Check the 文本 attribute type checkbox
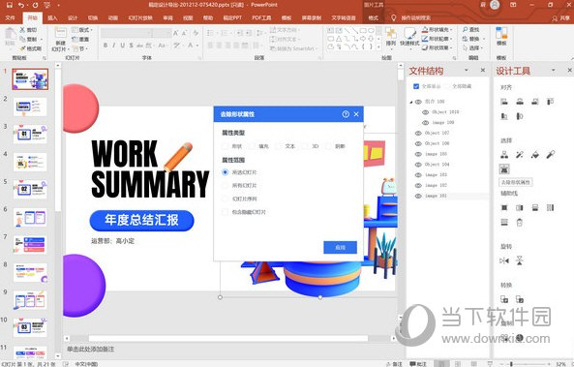 [278, 146]
